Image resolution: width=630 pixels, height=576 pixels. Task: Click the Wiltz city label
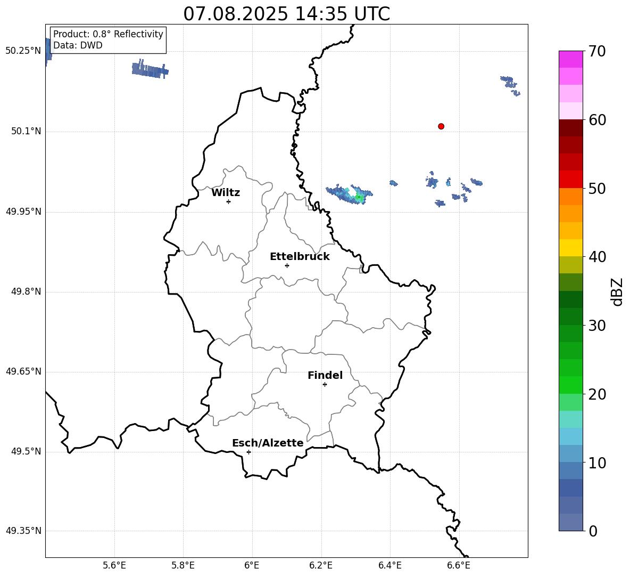tap(226, 193)
